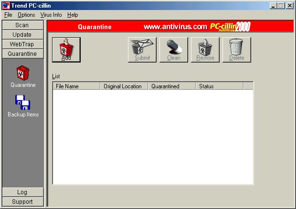The height and width of the screenshot is (209, 296).
Task: Select the Quarantine biohazard bin sidebar icon
Action: (23, 73)
